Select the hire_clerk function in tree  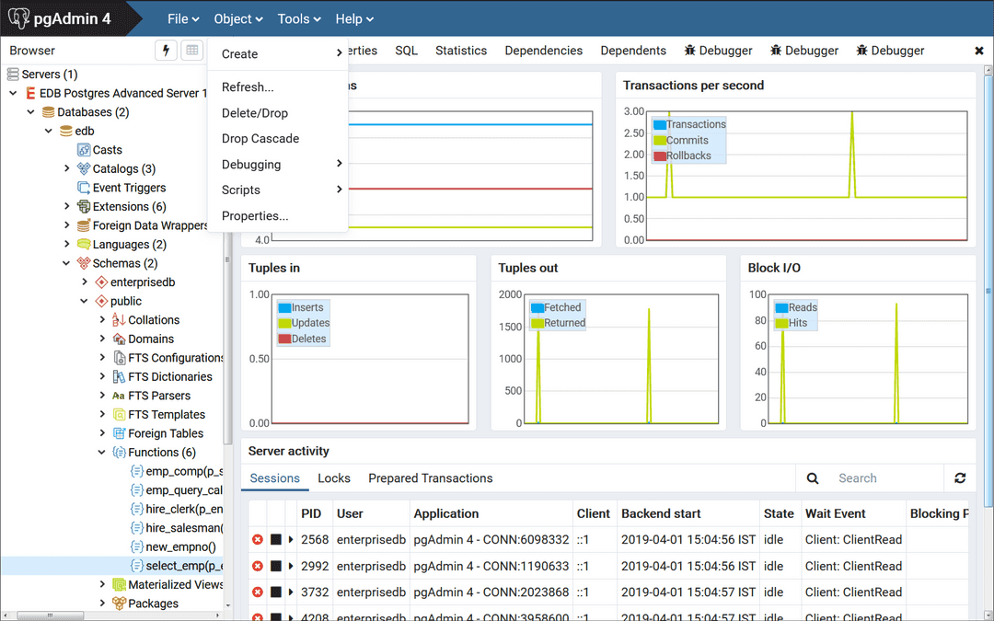(x=183, y=509)
